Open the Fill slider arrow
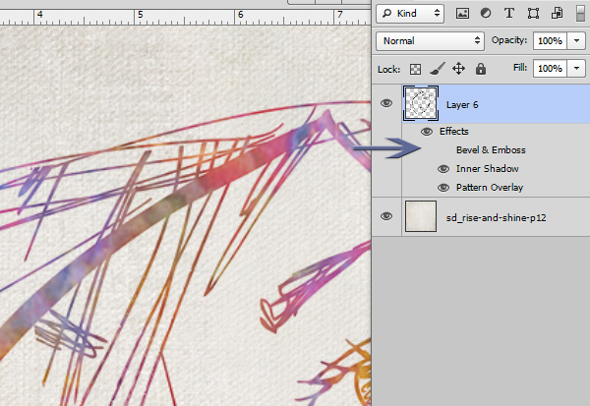Image resolution: width=590 pixels, height=406 pixels. pyautogui.click(x=576, y=69)
